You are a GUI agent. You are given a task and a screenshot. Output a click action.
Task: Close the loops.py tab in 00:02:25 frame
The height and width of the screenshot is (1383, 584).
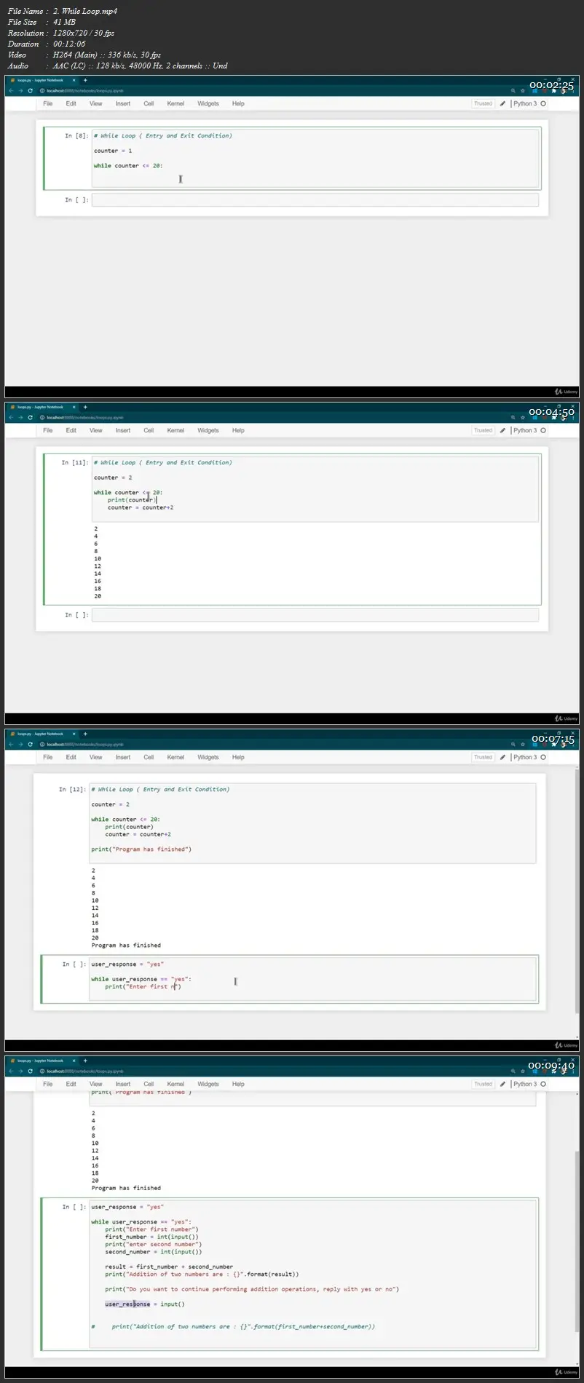(x=74, y=80)
